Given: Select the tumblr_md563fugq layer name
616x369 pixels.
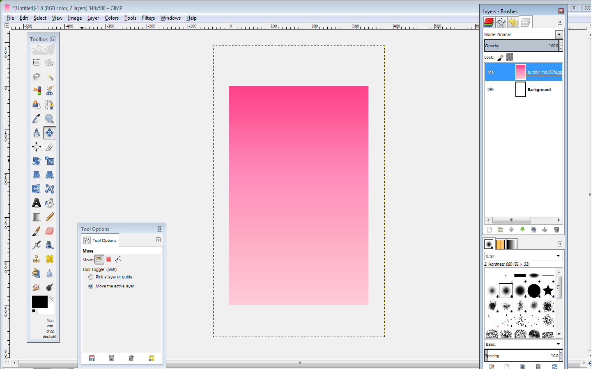Looking at the screenshot, I should (x=545, y=72).
